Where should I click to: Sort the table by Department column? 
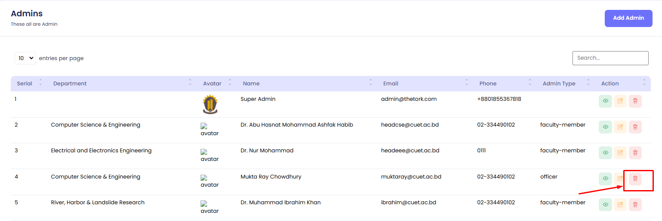70,84
